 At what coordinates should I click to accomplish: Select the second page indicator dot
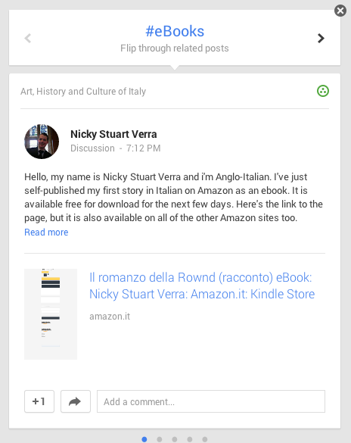coord(160,439)
